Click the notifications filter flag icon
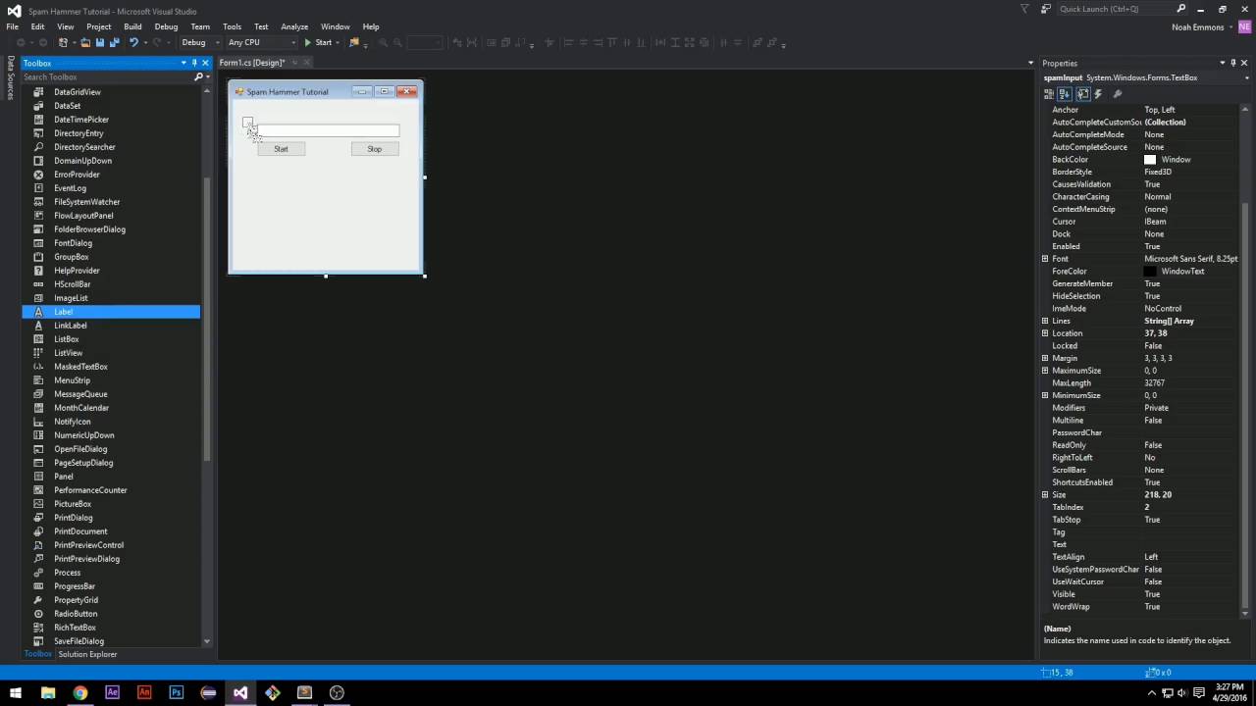Screen dimensions: 1256x706 (x=1025, y=9)
